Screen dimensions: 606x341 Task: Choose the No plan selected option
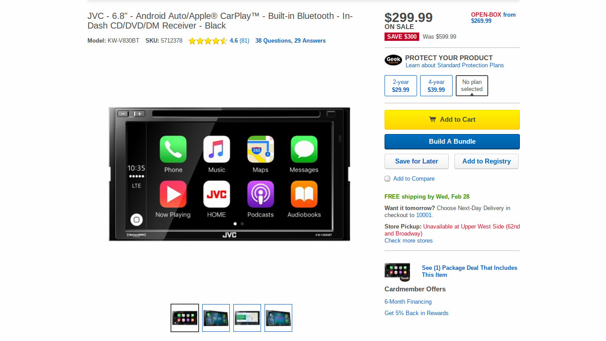tap(472, 86)
